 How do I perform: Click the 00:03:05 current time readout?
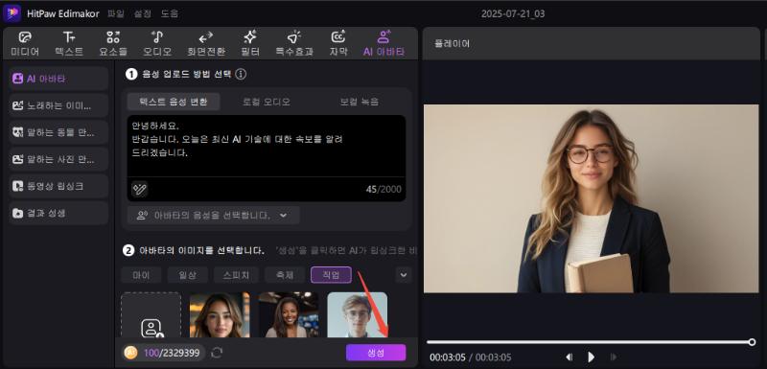click(448, 357)
